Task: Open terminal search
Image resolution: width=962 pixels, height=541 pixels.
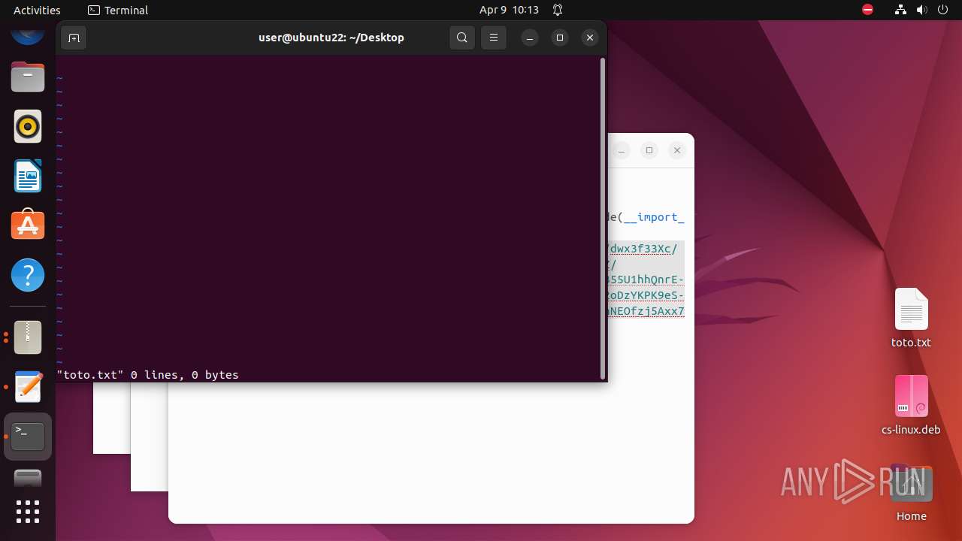Action: pos(462,38)
